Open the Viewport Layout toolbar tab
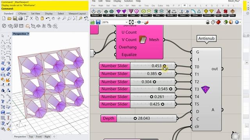Screen dimensions: 250x140 click(x=77, y=14)
